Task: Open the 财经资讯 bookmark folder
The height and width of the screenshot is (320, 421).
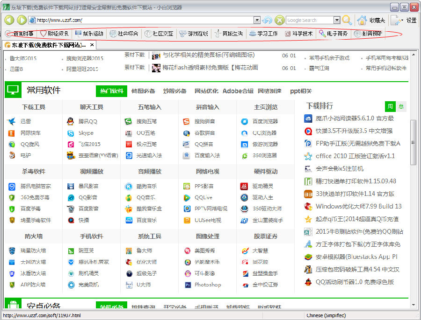Action: tap(55, 34)
